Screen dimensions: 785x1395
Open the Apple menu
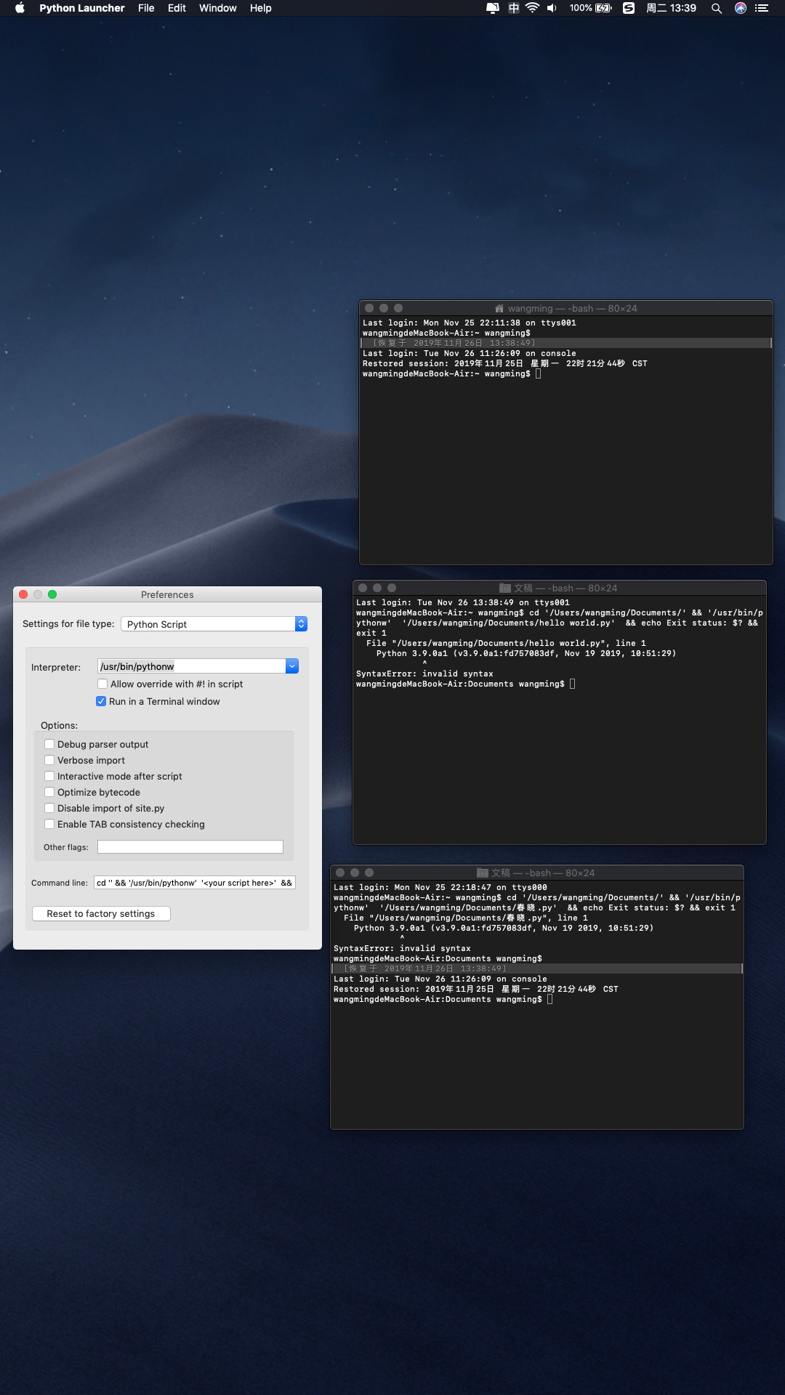pyautogui.click(x=20, y=8)
